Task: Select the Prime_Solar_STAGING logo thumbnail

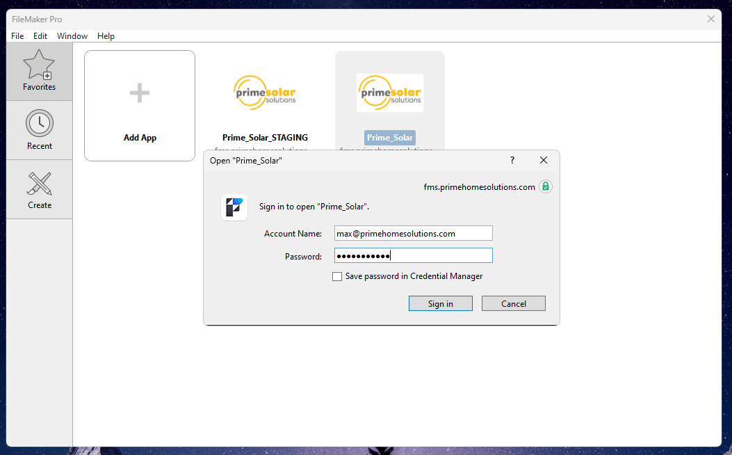Action: pyautogui.click(x=265, y=93)
